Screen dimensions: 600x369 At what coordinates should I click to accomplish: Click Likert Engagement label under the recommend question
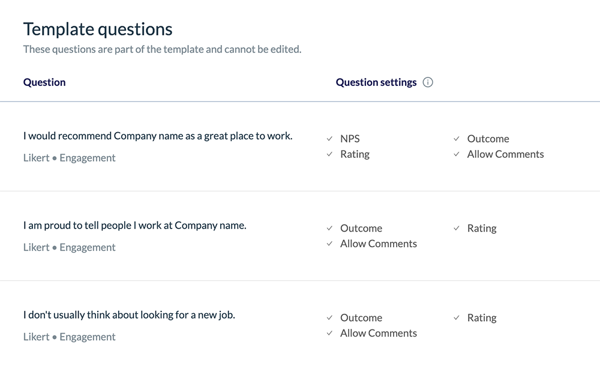[70, 158]
